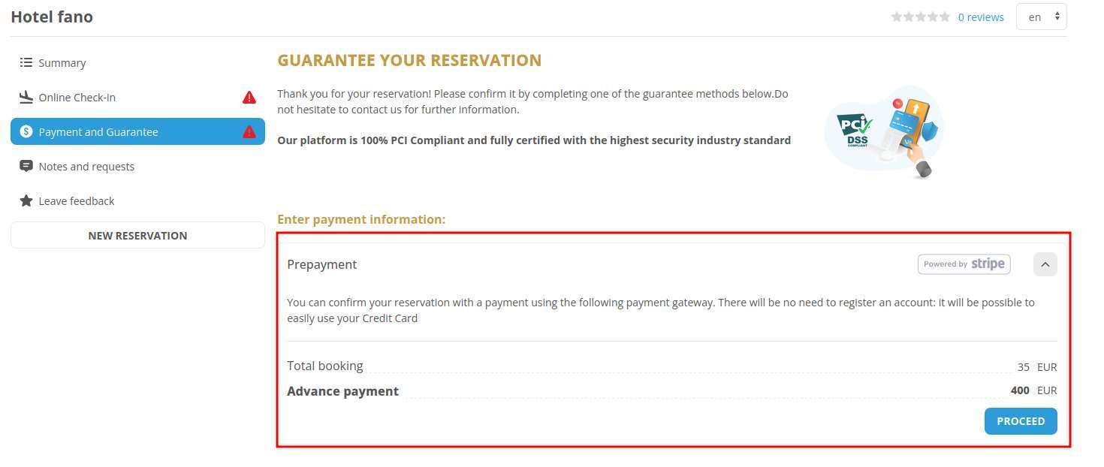
Task: Click the Summary list icon
Action: point(26,62)
